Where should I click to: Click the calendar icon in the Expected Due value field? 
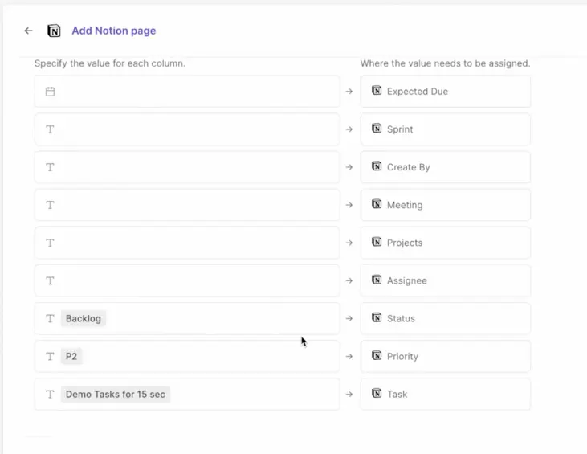point(50,92)
